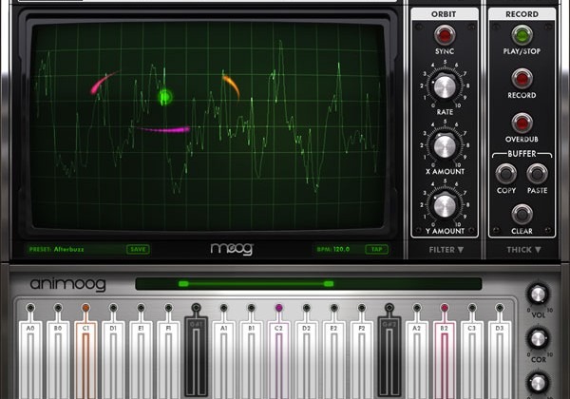Click the pin above the E2 key
Image resolution: width=570 pixels, height=399 pixels.
coord(334,308)
